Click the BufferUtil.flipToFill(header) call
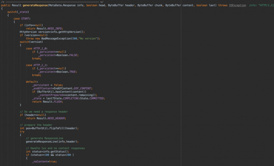The height and width of the screenshot is (166, 274). coord(55,128)
